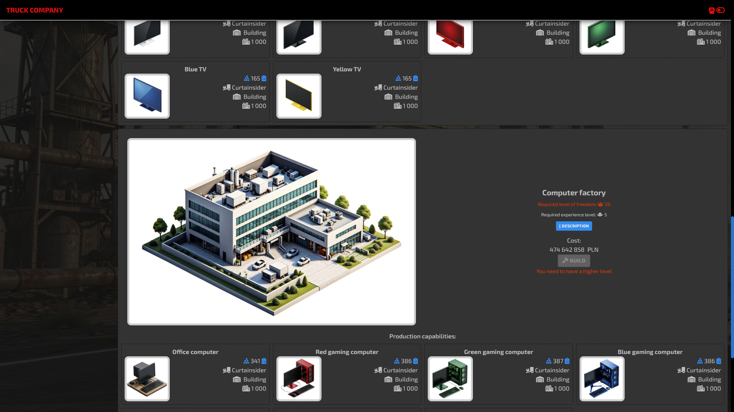Click the blue cubes icon beside Green gaming computer's 387
This screenshot has width=734, height=412.
[549, 361]
